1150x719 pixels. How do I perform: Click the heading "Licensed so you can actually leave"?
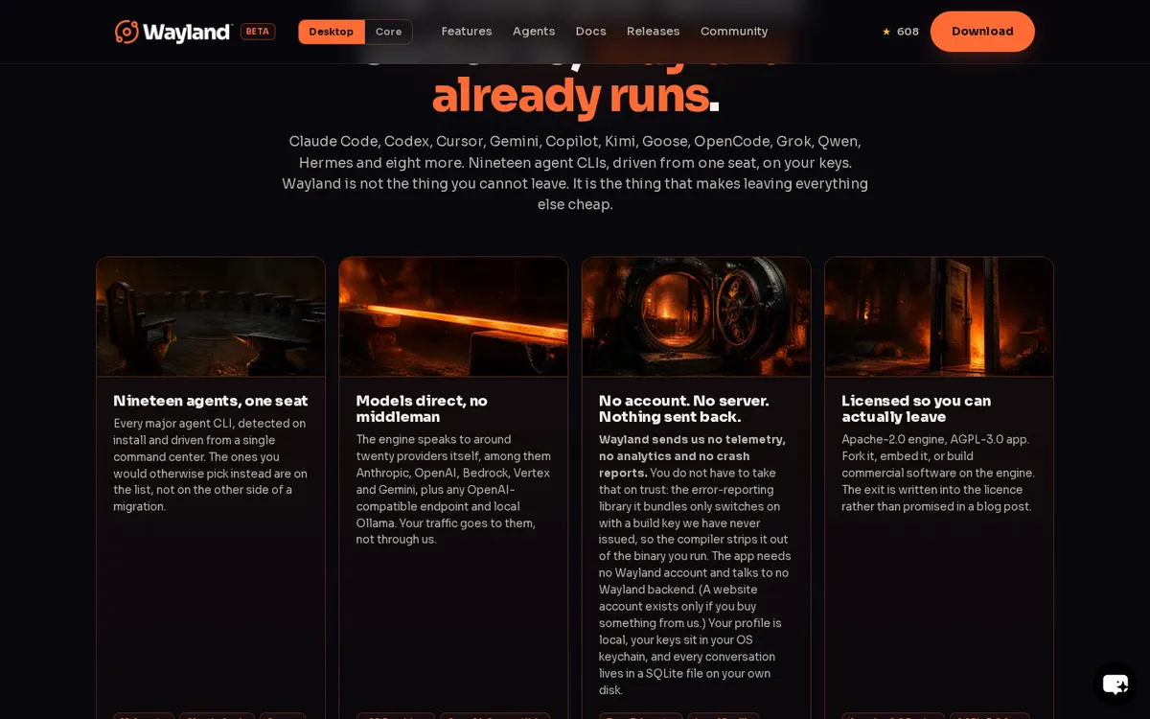click(916, 408)
